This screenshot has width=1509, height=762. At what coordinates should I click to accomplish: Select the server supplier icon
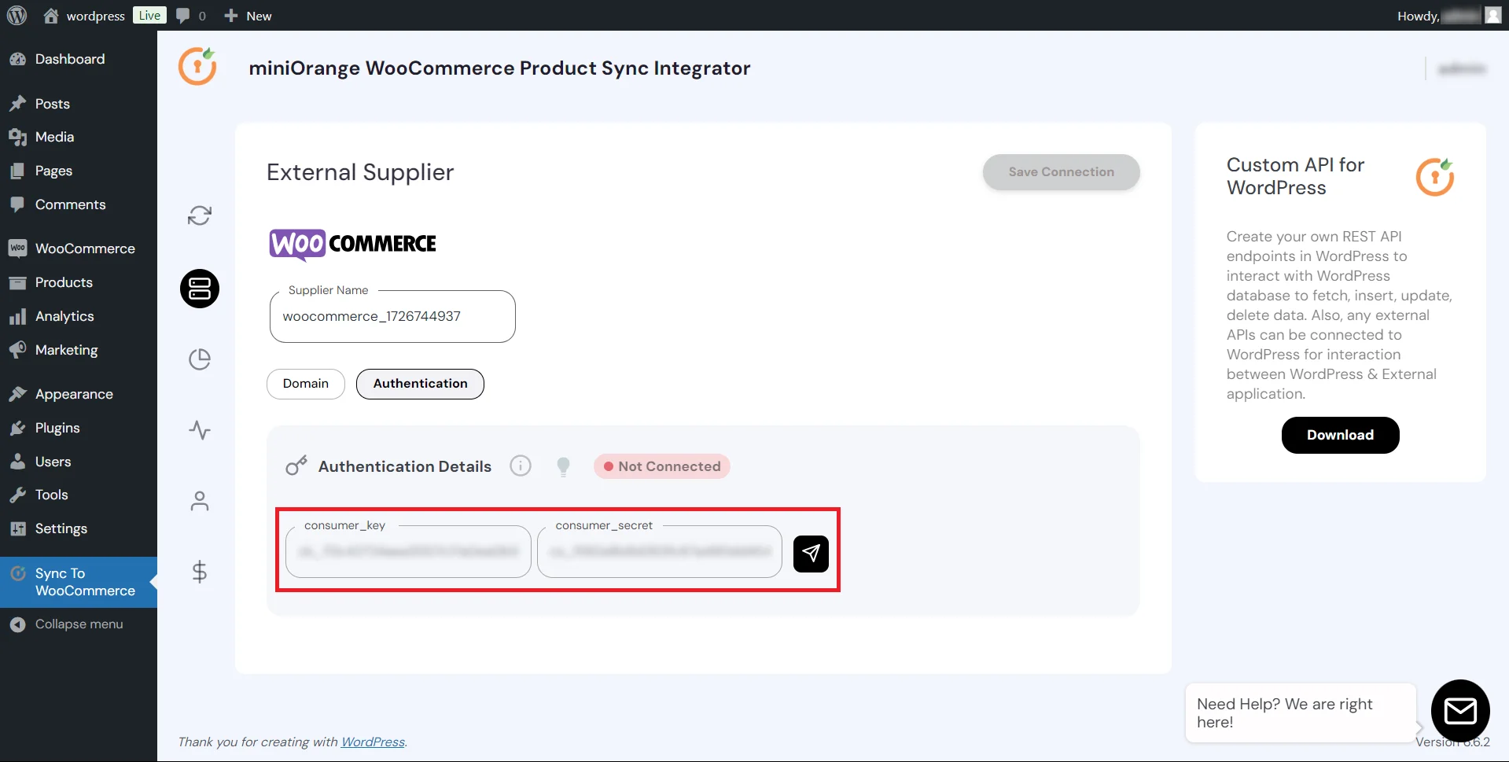click(x=200, y=289)
